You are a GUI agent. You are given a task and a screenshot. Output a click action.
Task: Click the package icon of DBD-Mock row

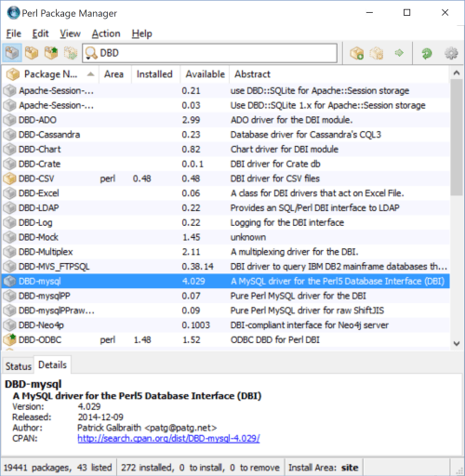[x=9, y=237]
